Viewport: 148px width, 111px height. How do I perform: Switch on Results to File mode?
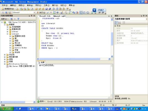click(88, 12)
